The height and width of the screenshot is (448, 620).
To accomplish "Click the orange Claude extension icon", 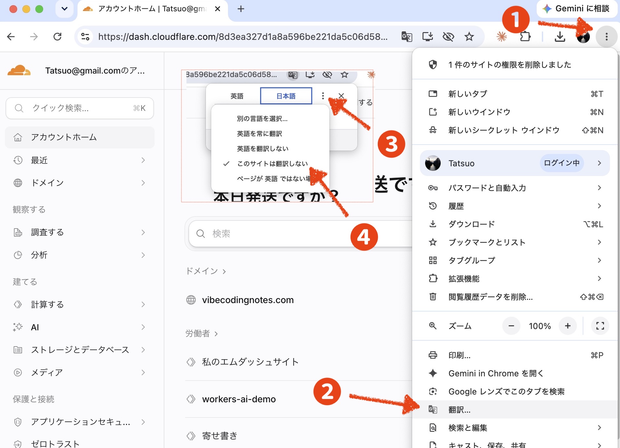I will 502,37.
